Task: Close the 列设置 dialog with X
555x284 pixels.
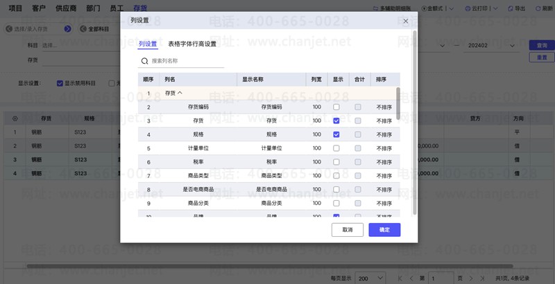Action: click(406, 21)
